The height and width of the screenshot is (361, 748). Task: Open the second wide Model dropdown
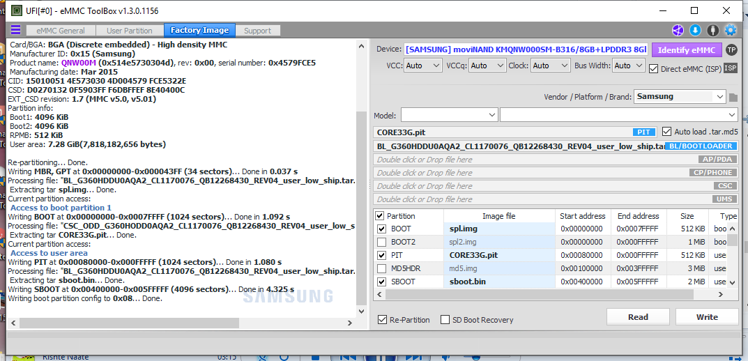(x=619, y=115)
